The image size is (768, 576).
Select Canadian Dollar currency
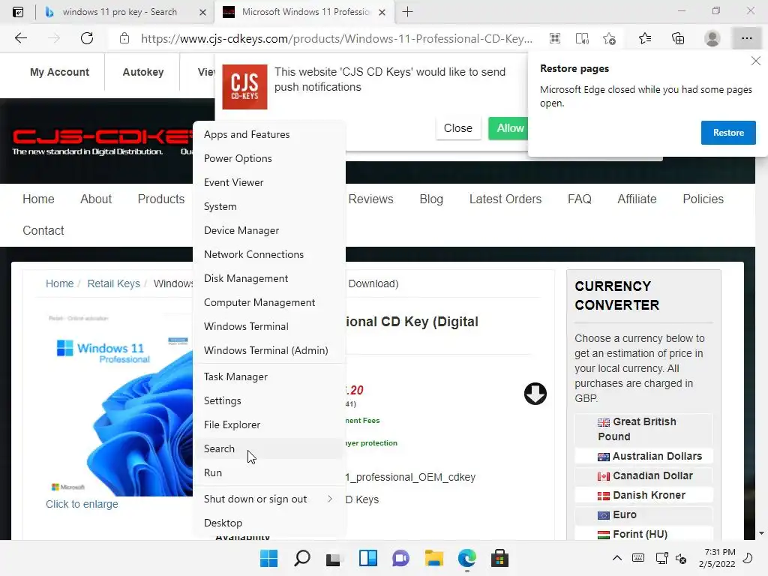click(643, 475)
